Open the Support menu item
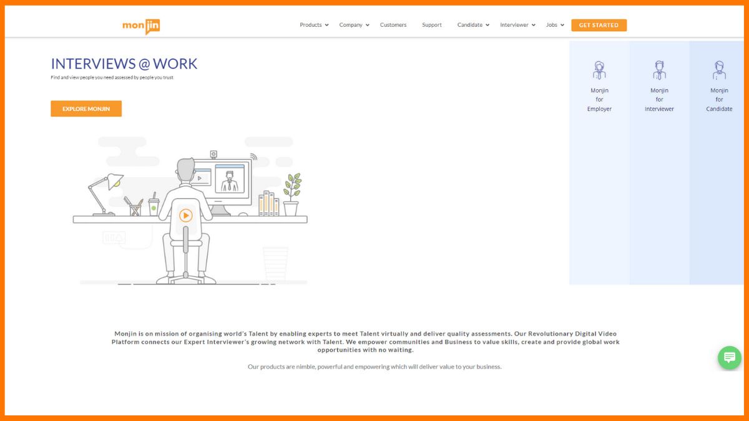The image size is (749, 421). 431,25
